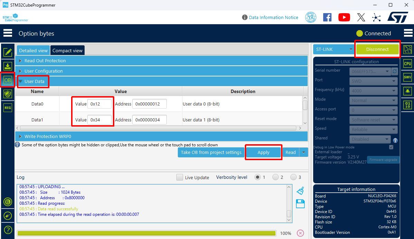Expand the Write Protection WRP0 section
414x239 pixels.
tap(161, 136)
